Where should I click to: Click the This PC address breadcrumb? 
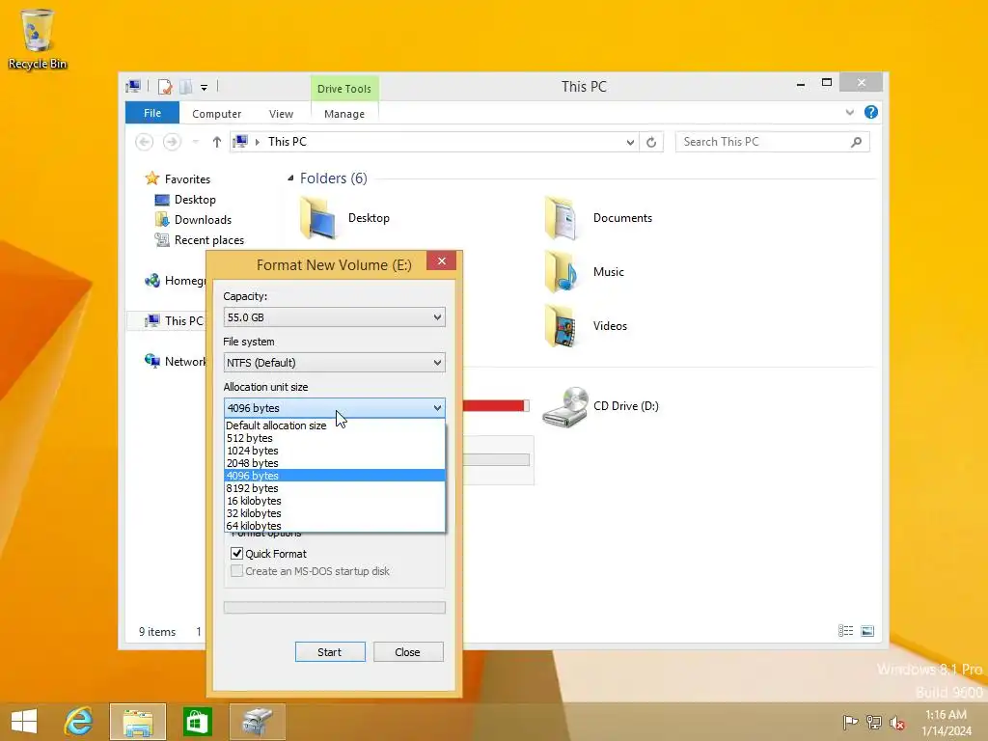288,142
